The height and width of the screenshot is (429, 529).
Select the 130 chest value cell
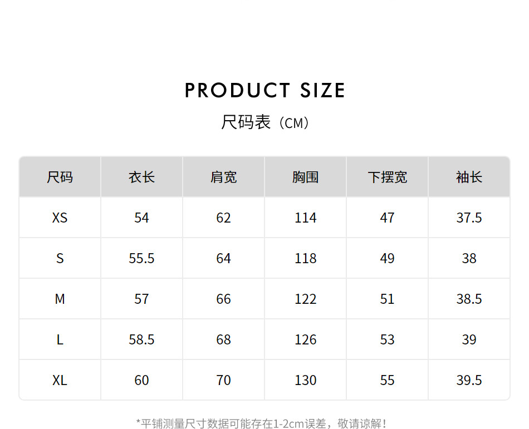coord(305,380)
